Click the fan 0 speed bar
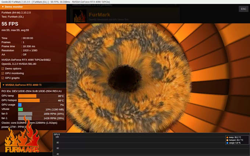This screenshot has width=250, height=156. point(25,114)
